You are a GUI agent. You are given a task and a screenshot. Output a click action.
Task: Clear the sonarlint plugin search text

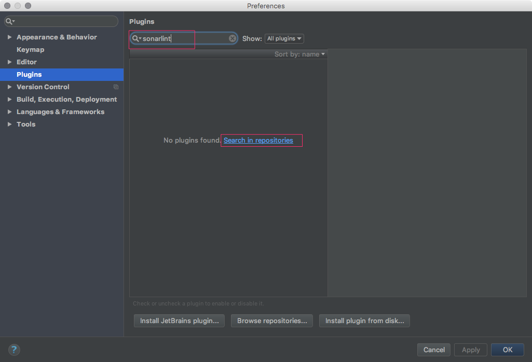233,39
